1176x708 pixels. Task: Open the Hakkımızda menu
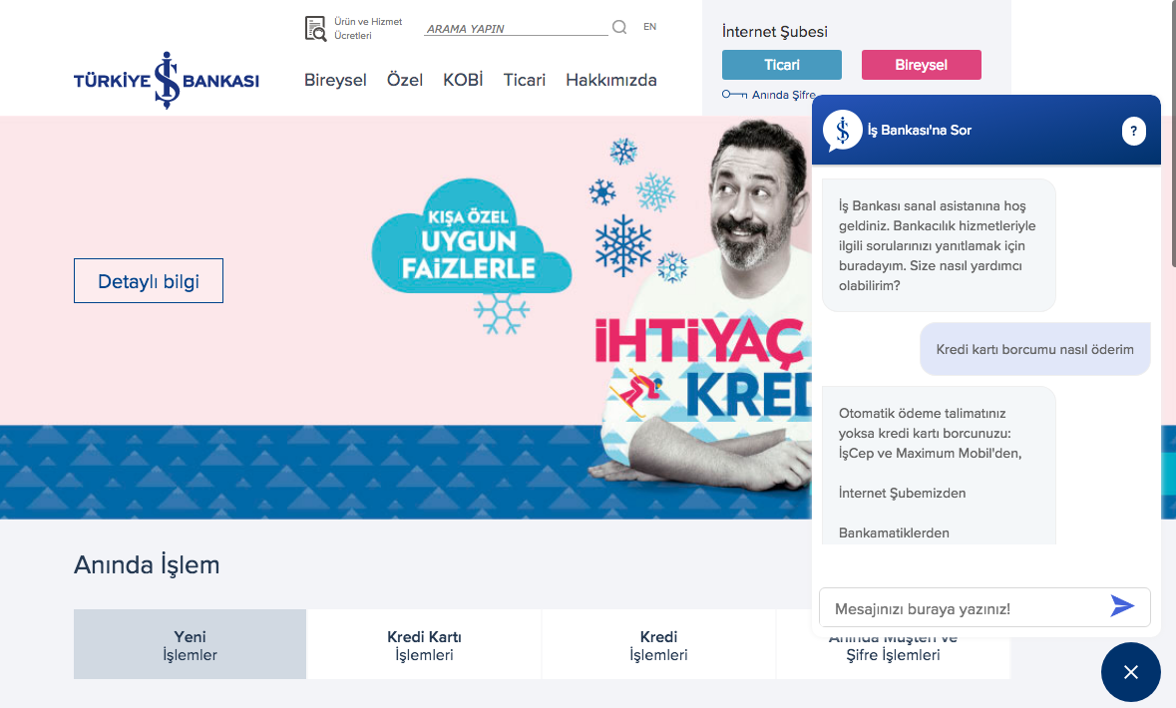[x=611, y=80]
